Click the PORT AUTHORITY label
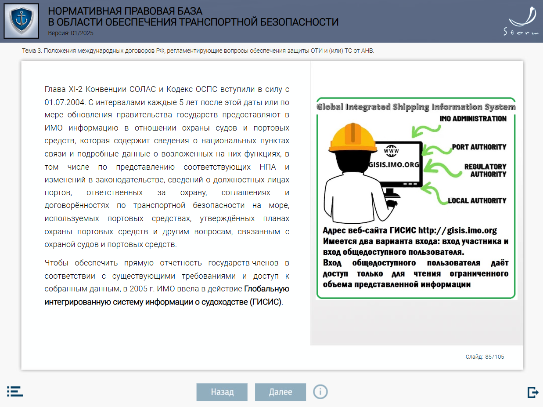Viewport: 543px width, 407px height. [479, 147]
